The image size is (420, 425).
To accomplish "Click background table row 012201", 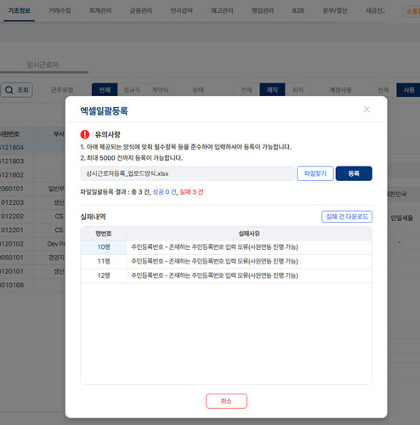I will [32, 230].
